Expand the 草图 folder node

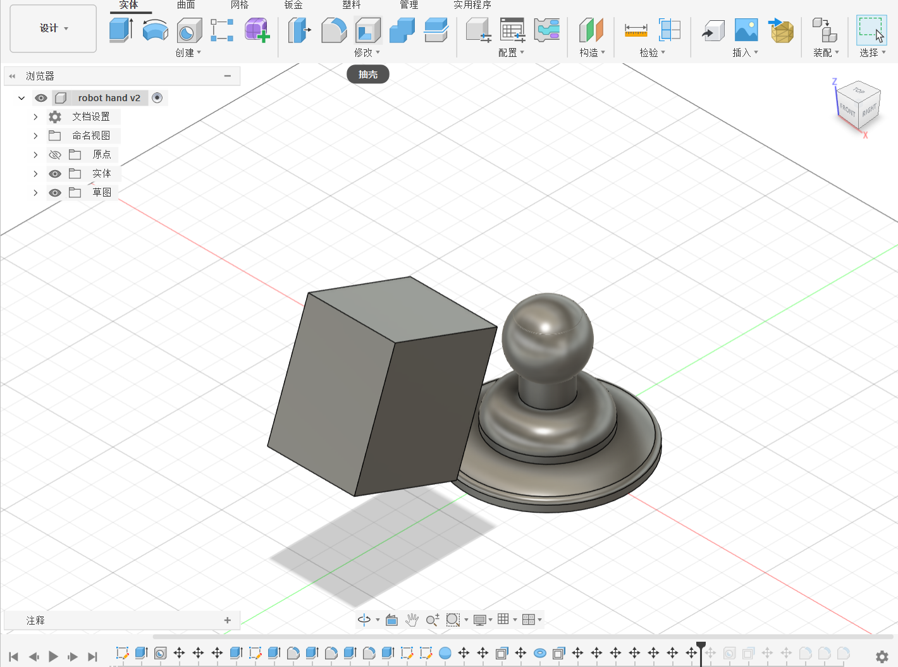35,193
